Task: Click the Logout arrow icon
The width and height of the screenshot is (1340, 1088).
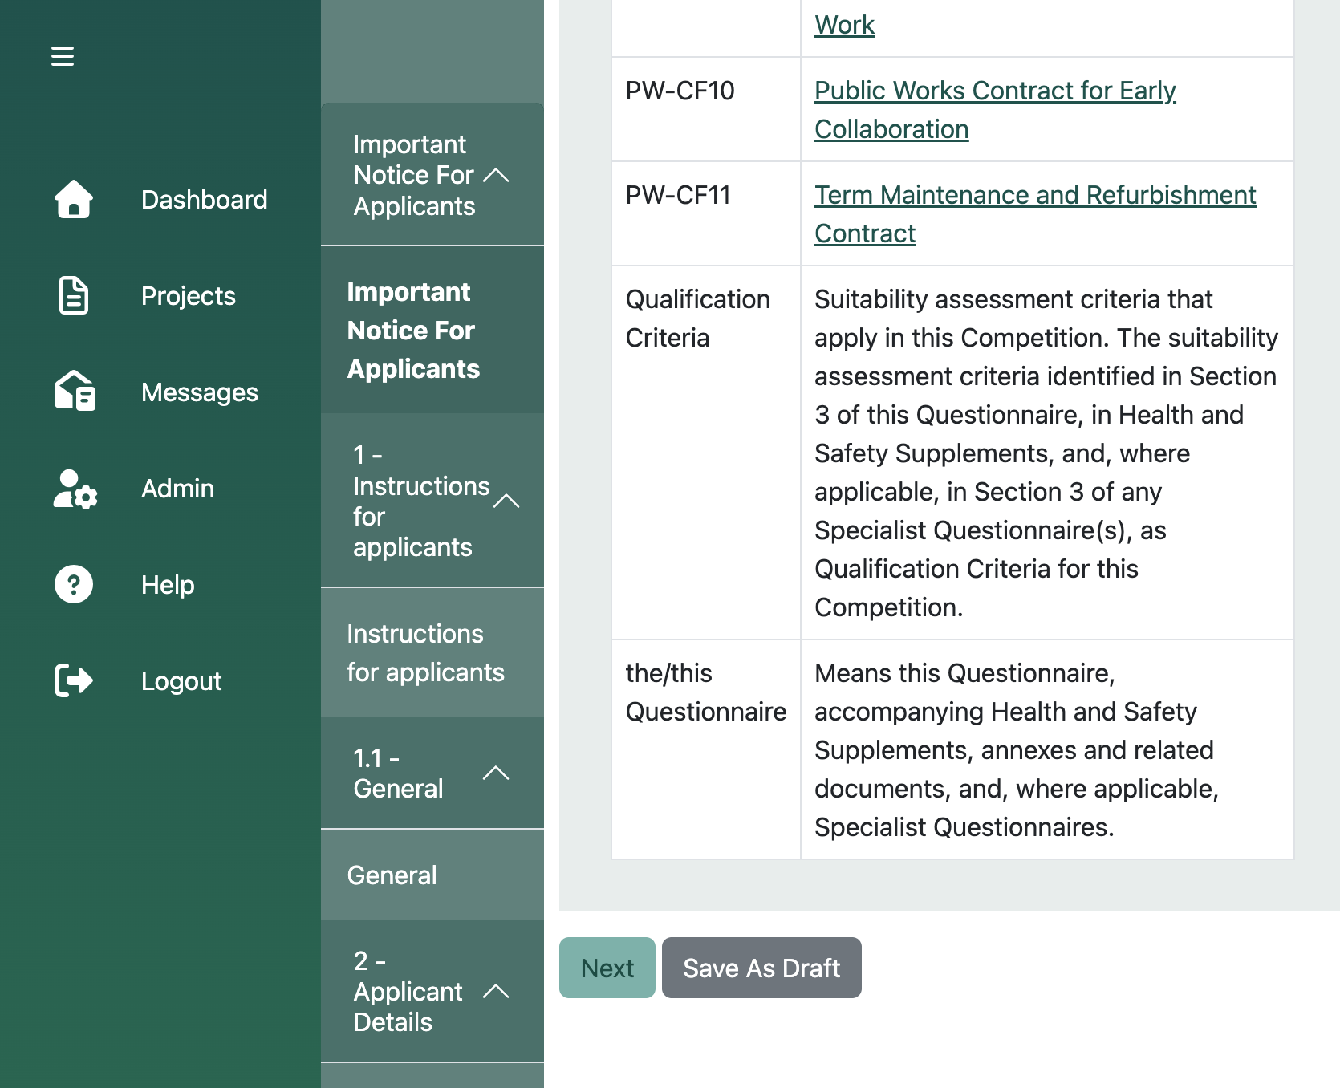Action: coord(74,680)
